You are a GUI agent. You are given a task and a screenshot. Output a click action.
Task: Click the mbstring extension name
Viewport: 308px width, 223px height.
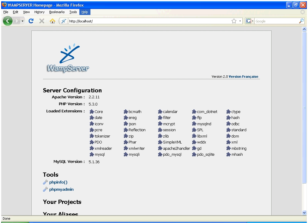tap(239, 148)
